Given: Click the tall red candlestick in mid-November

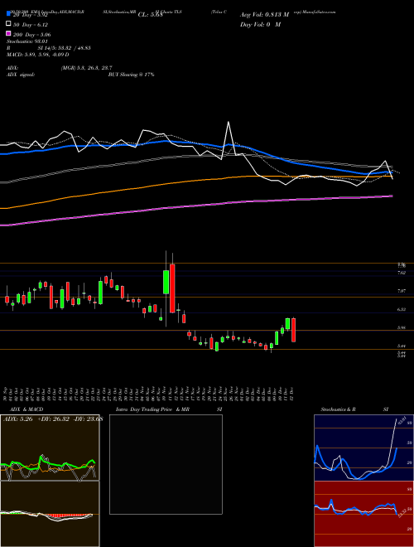Looking at the screenshot, I should point(172,288).
